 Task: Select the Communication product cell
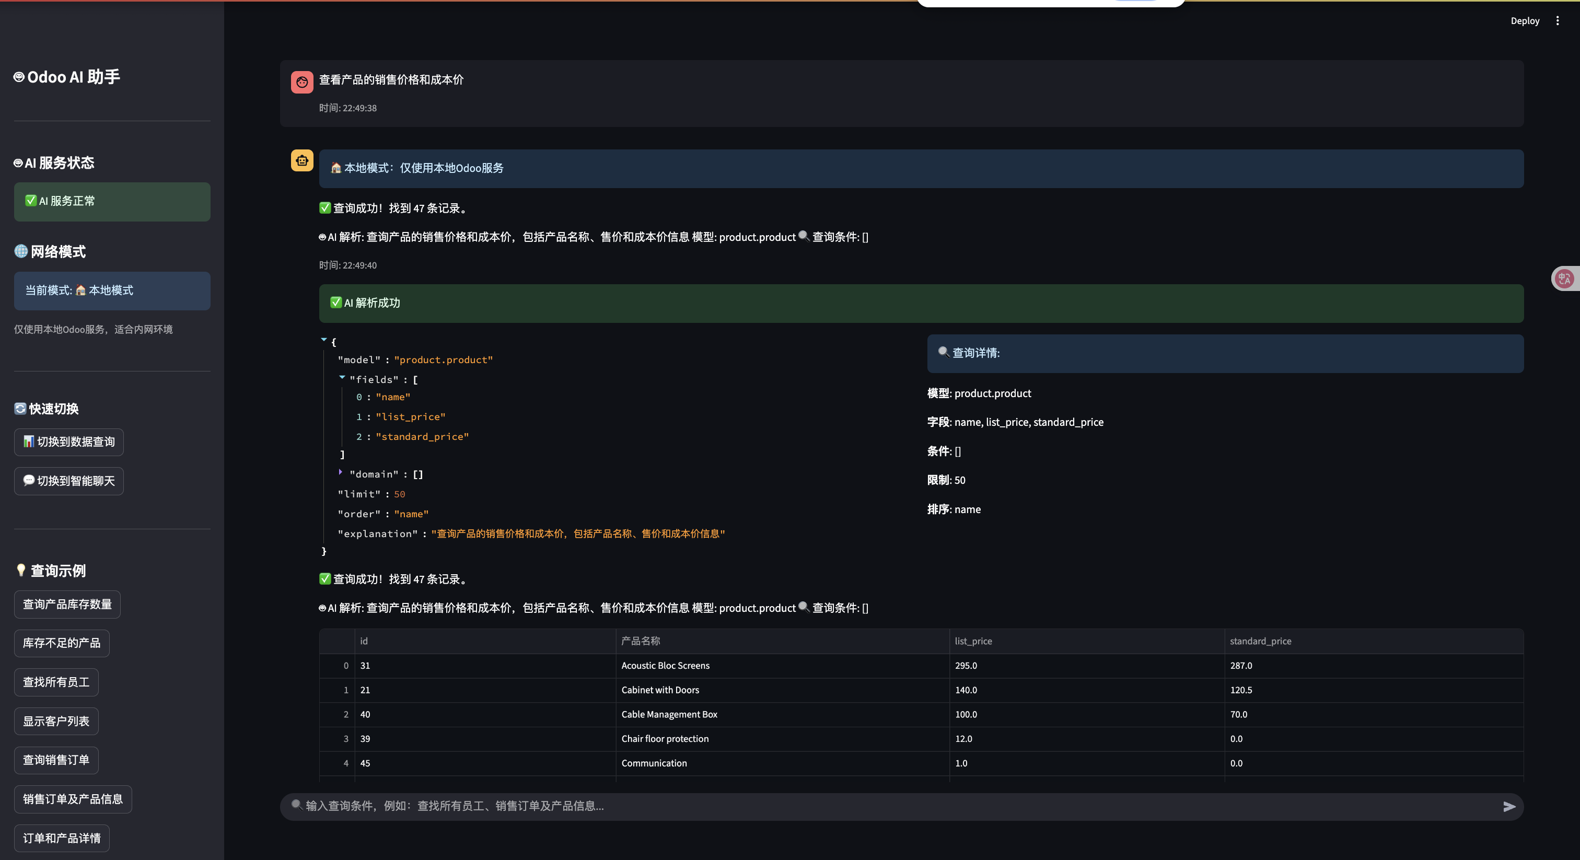[783, 764]
